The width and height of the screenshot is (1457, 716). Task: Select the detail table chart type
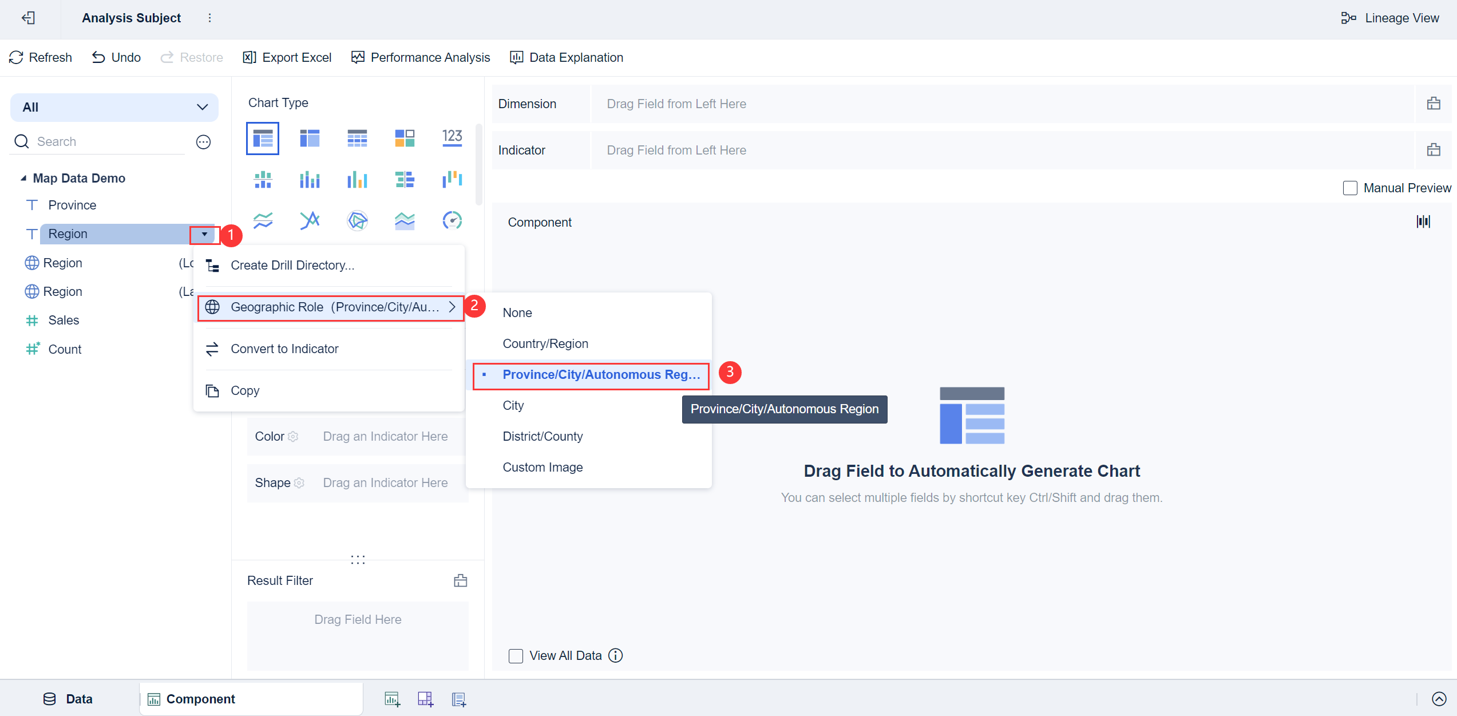pos(357,138)
